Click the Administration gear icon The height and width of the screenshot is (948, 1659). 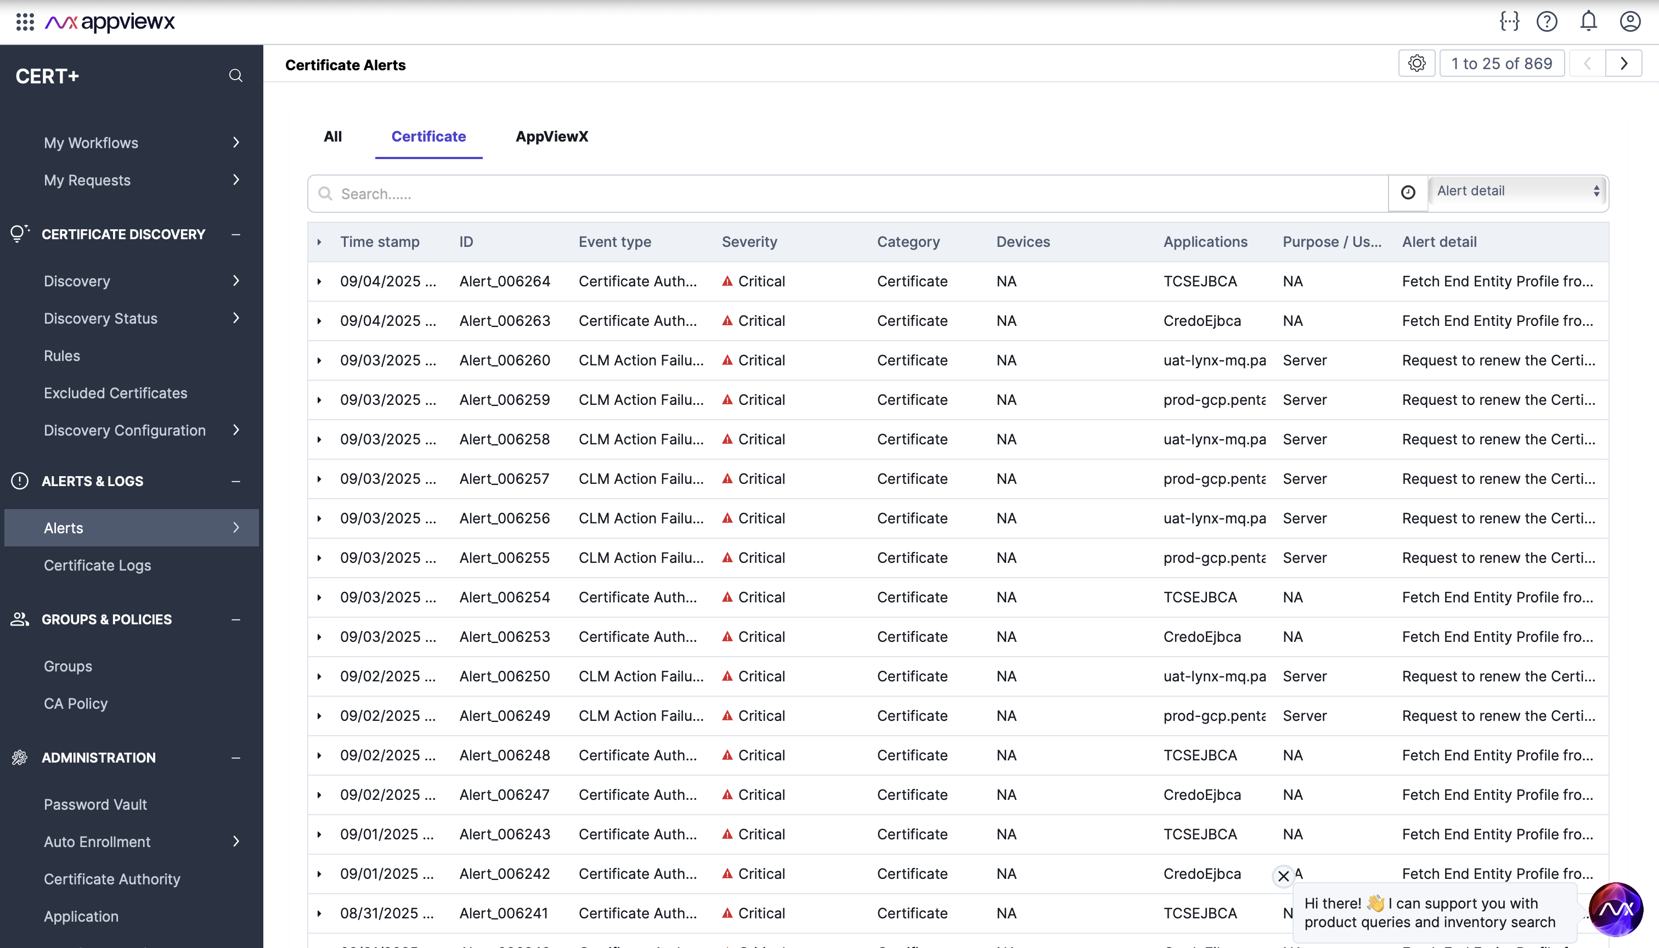click(x=20, y=757)
